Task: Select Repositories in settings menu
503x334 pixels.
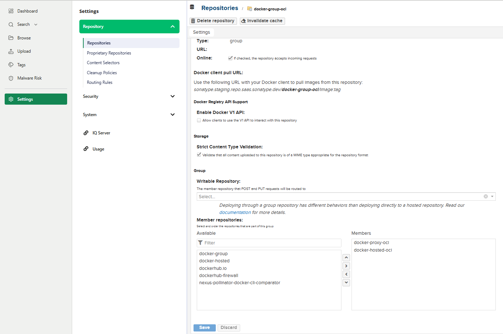Action: (131, 43)
